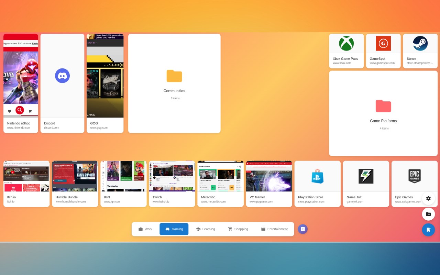The height and width of the screenshot is (275, 440).
Task: Open the IGN page preview
Action: pyautogui.click(x=123, y=176)
